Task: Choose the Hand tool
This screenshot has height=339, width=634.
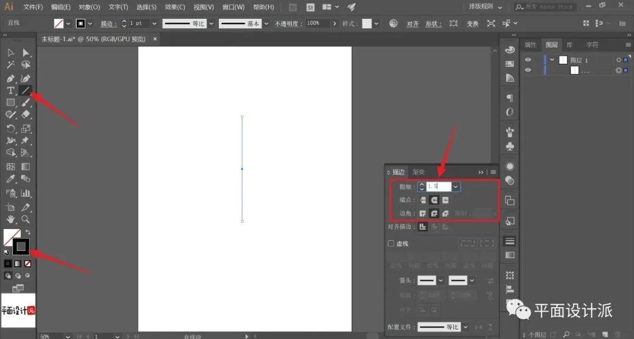Action: tap(11, 219)
